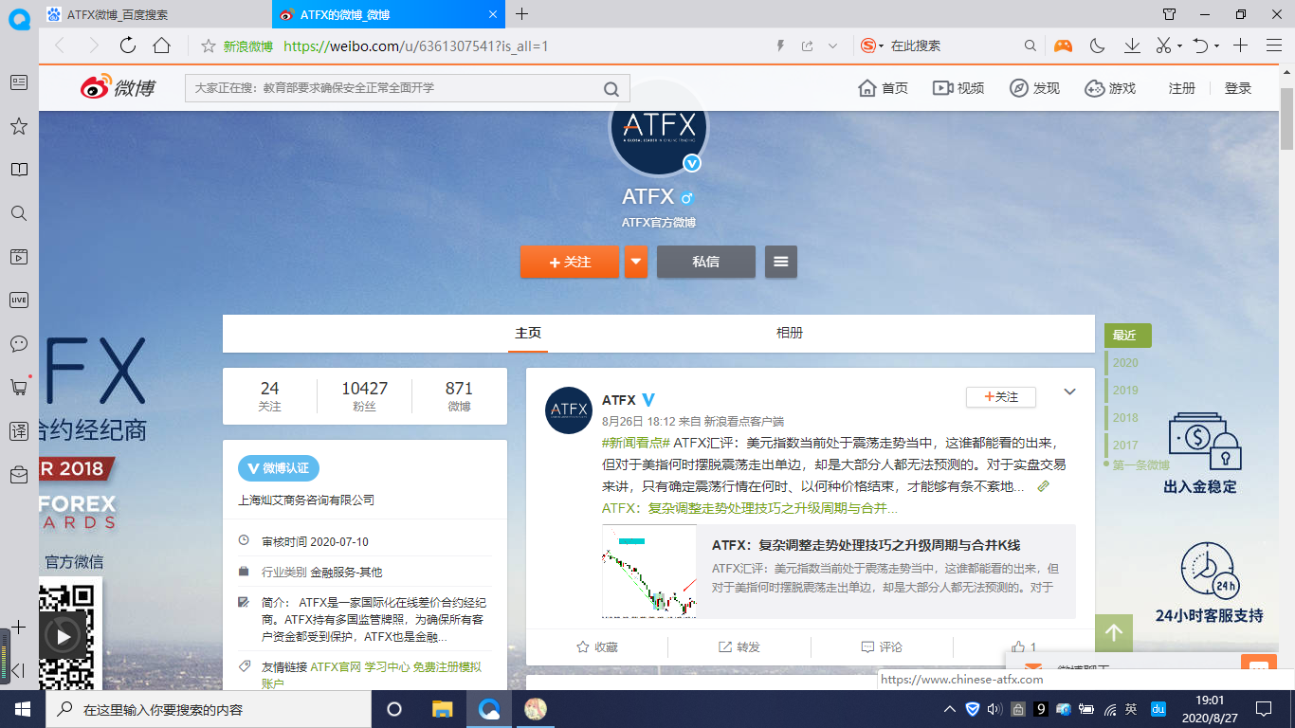Jump to 2019 on the timeline
Screen dimensions: 1295x728
(x=1125, y=390)
